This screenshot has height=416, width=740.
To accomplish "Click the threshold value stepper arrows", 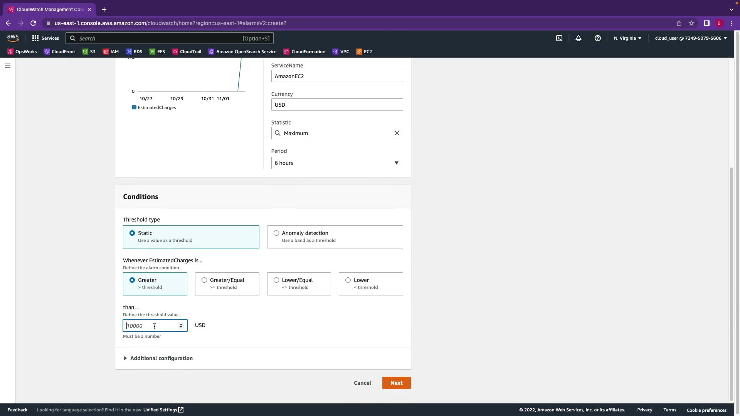I will click(181, 326).
